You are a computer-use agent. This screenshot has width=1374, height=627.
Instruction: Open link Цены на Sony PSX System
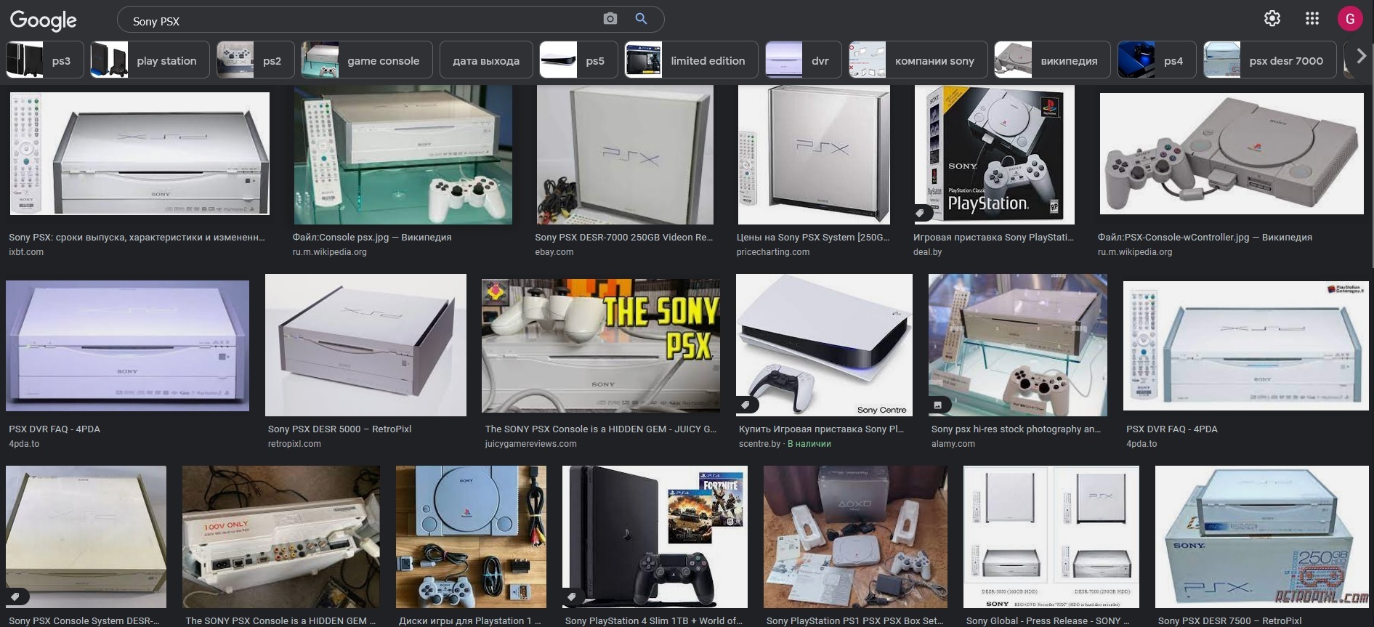pyautogui.click(x=813, y=238)
